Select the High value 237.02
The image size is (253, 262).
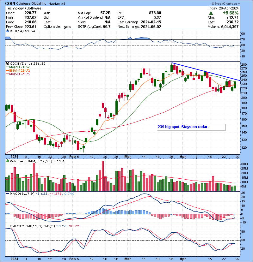30,18
